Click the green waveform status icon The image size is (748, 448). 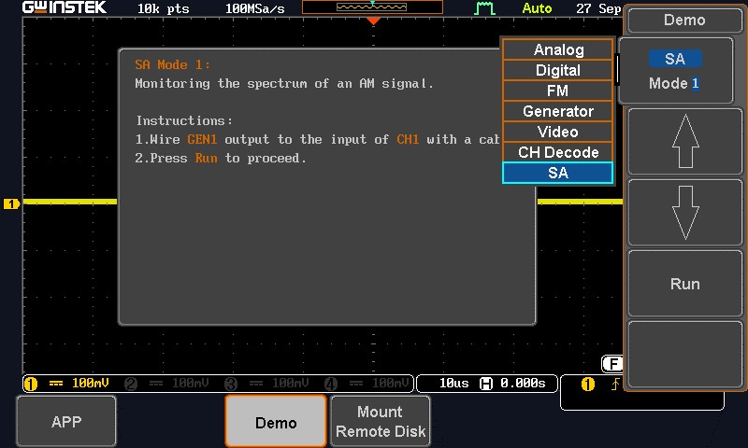point(484,8)
